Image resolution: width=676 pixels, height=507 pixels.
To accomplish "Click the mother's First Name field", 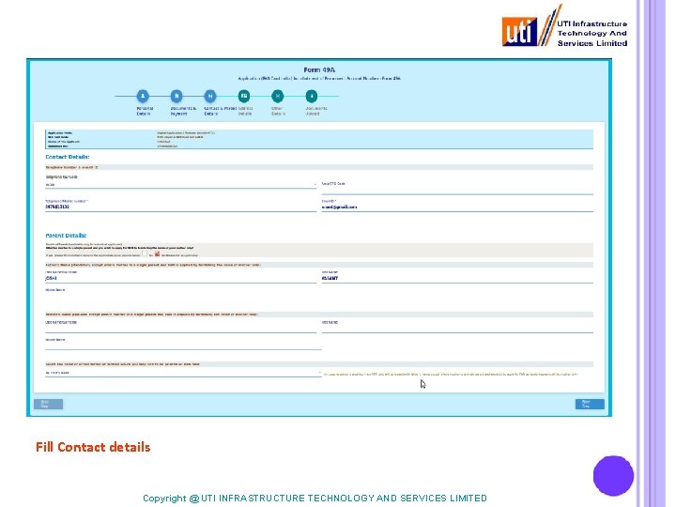I will pos(457,329).
